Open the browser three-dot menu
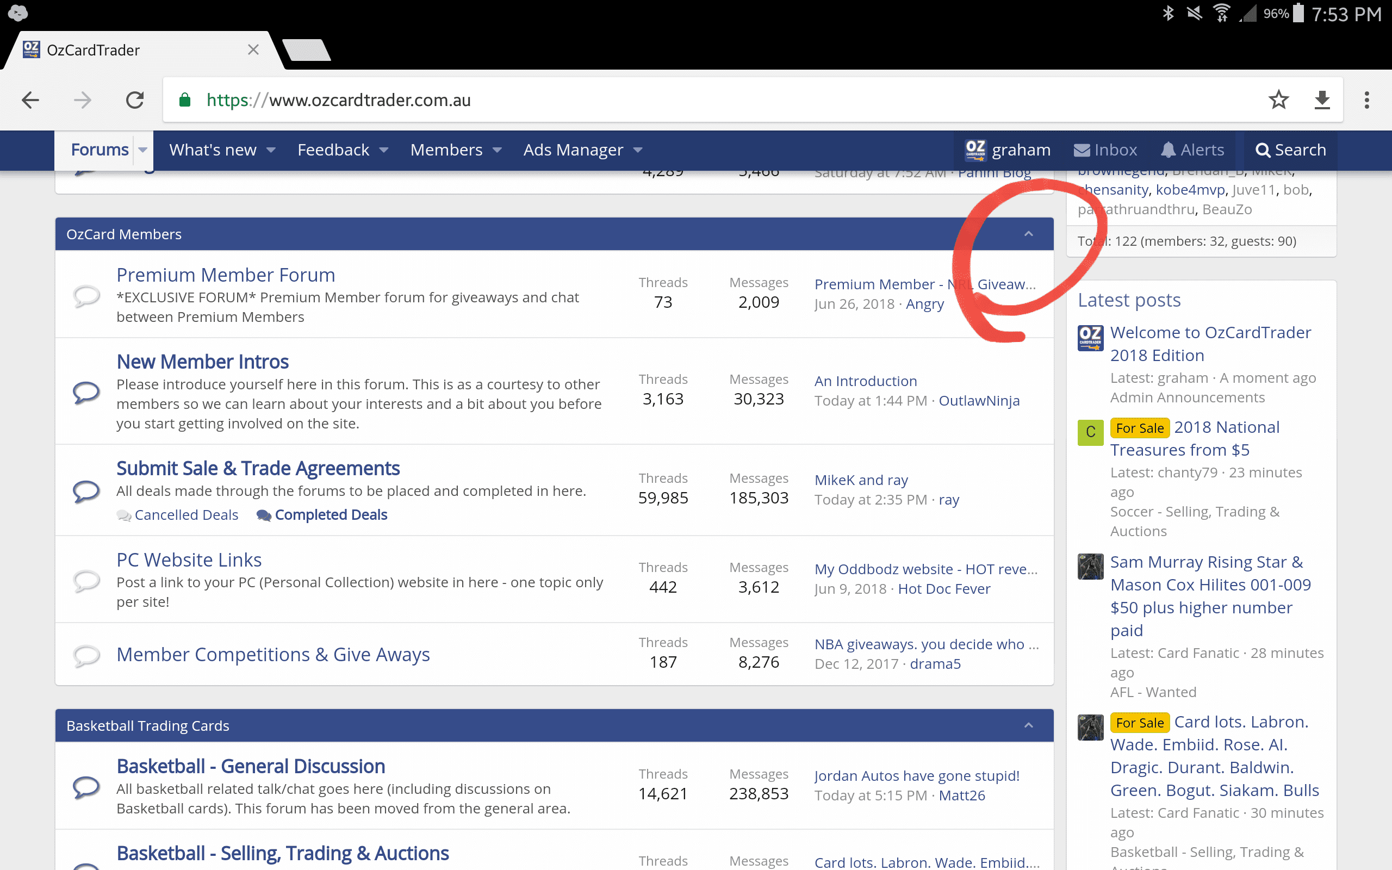1392x870 pixels. tap(1366, 100)
